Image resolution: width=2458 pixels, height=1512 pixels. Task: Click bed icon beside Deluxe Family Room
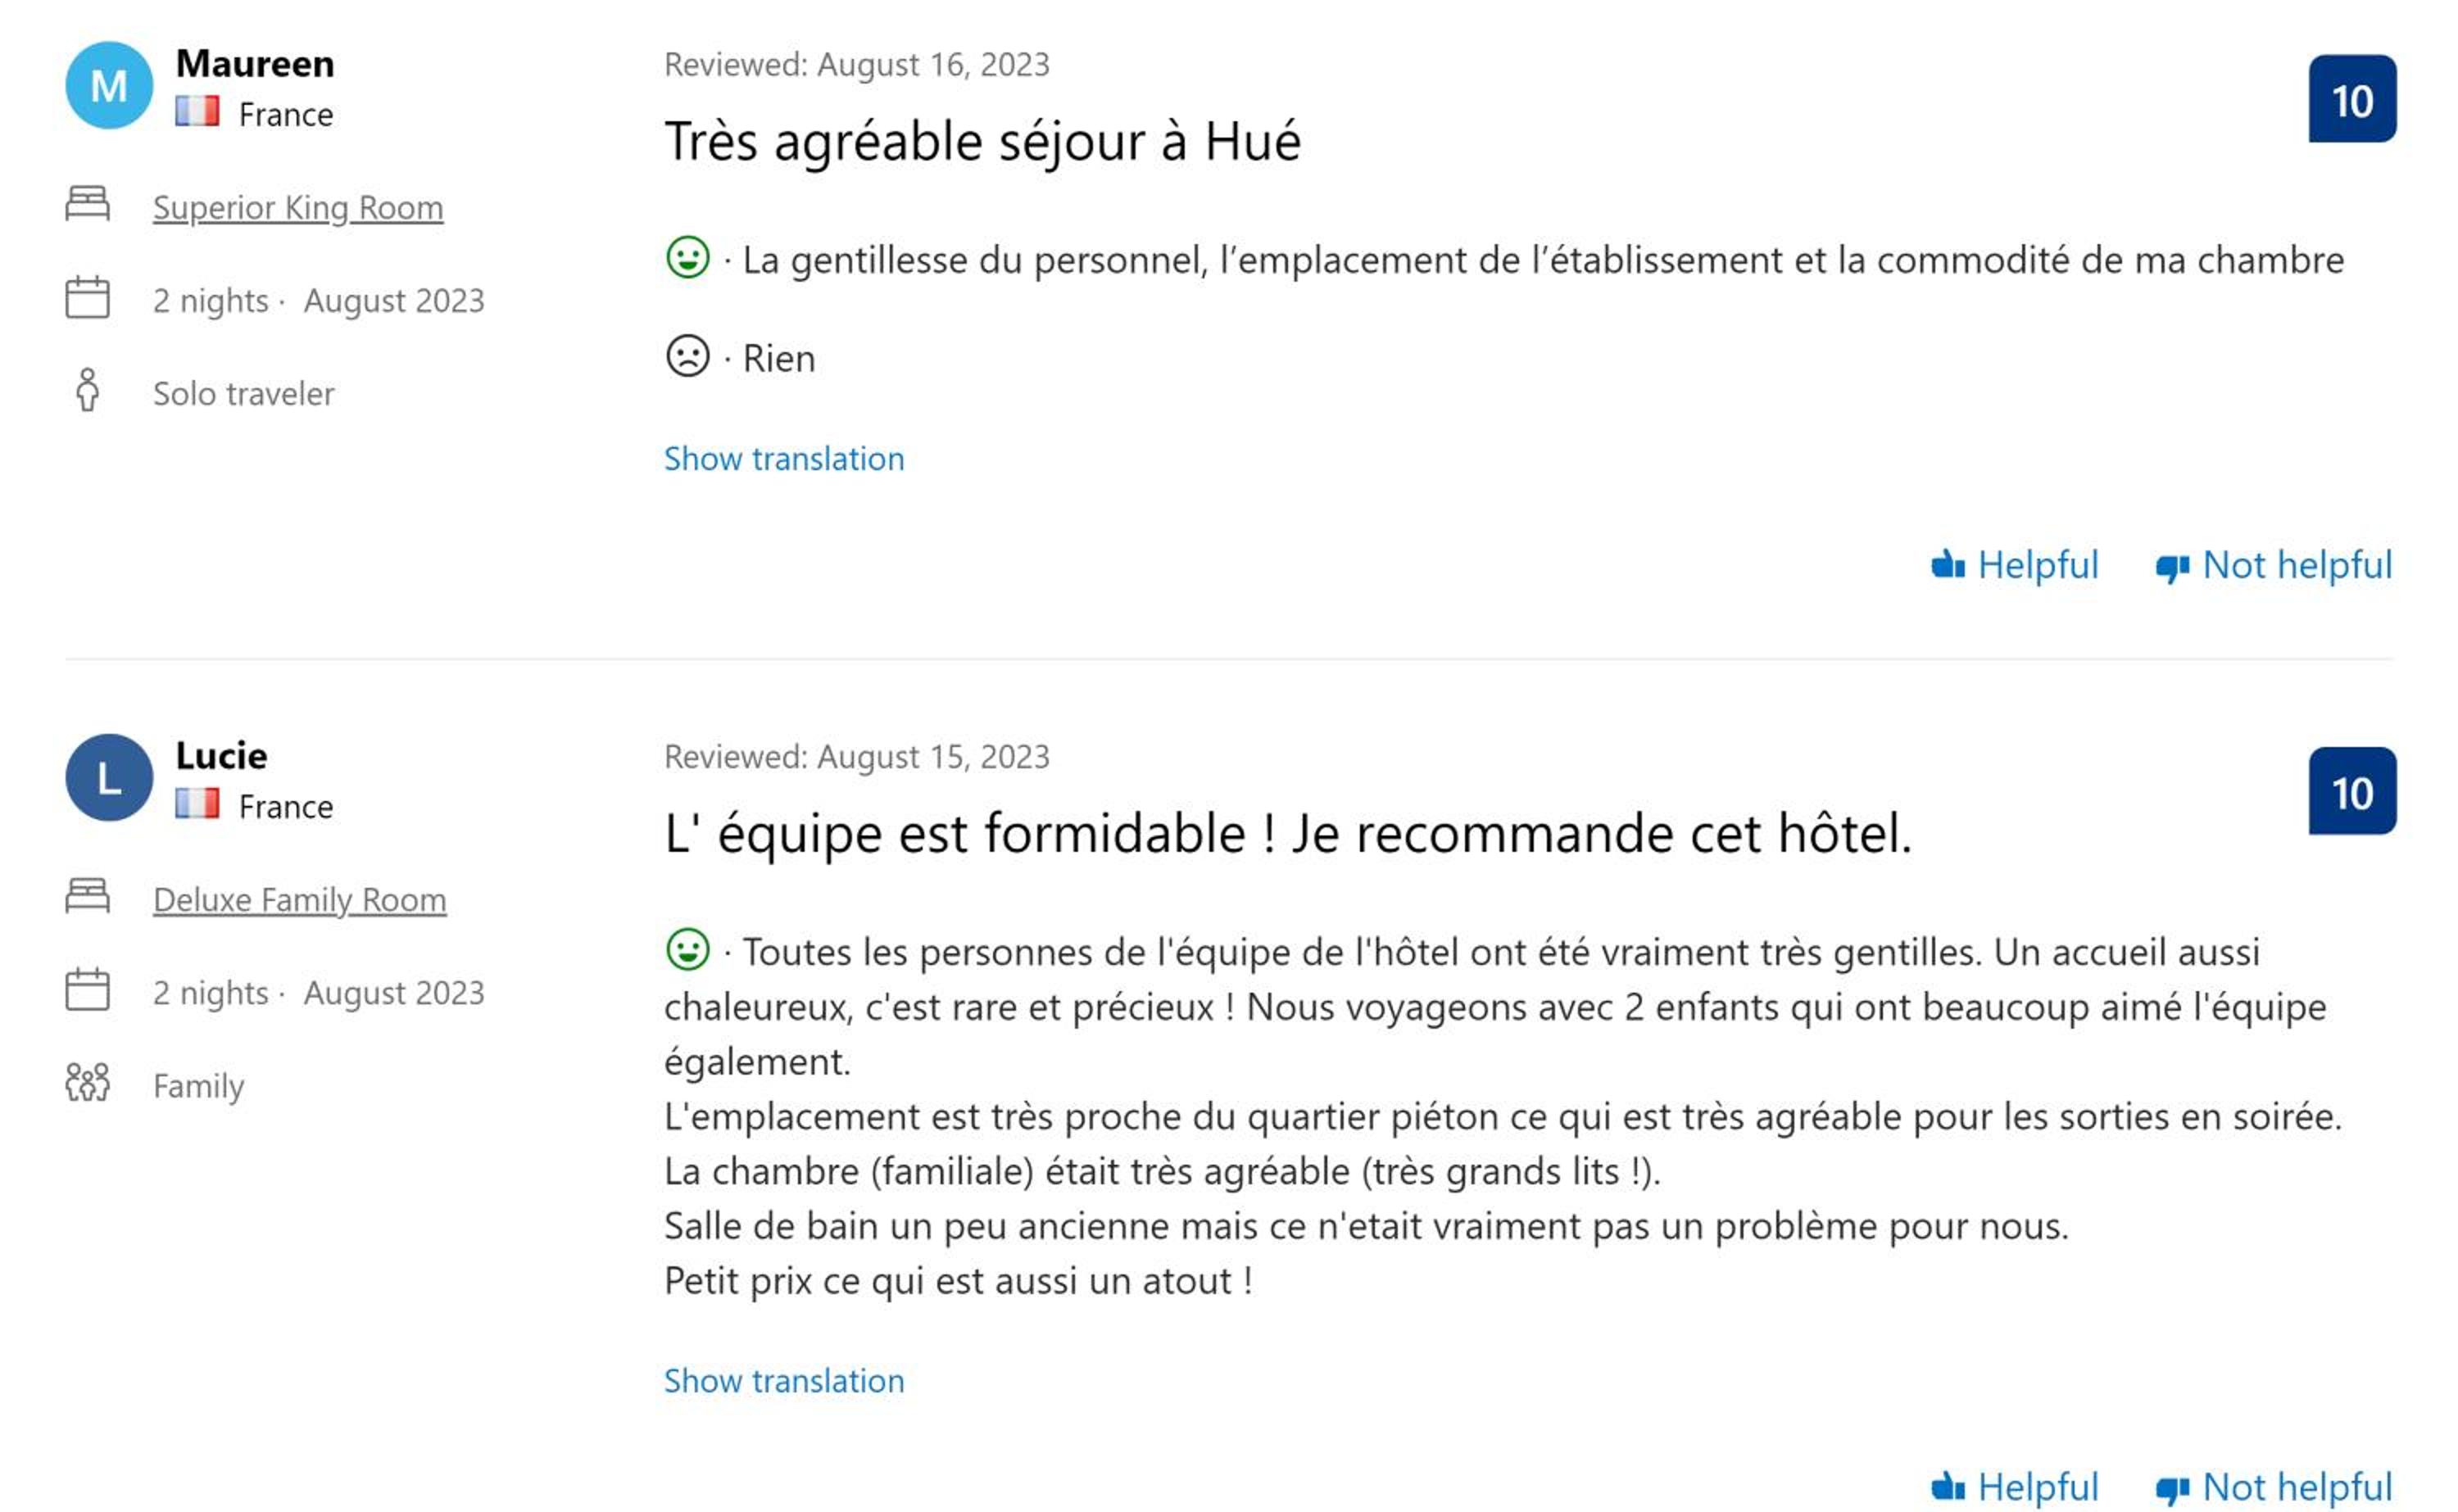(x=88, y=895)
